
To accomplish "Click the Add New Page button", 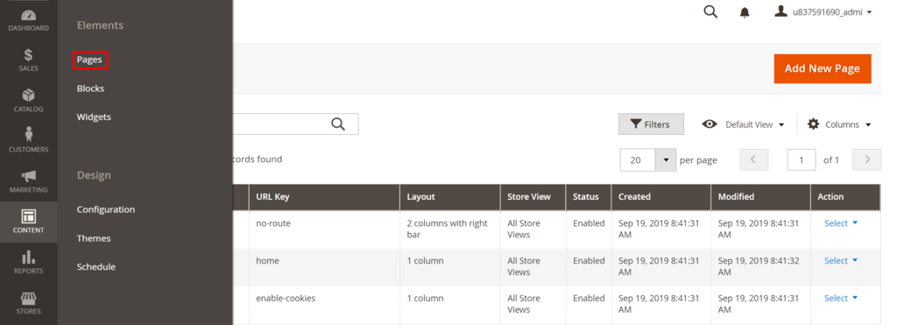I will [822, 68].
